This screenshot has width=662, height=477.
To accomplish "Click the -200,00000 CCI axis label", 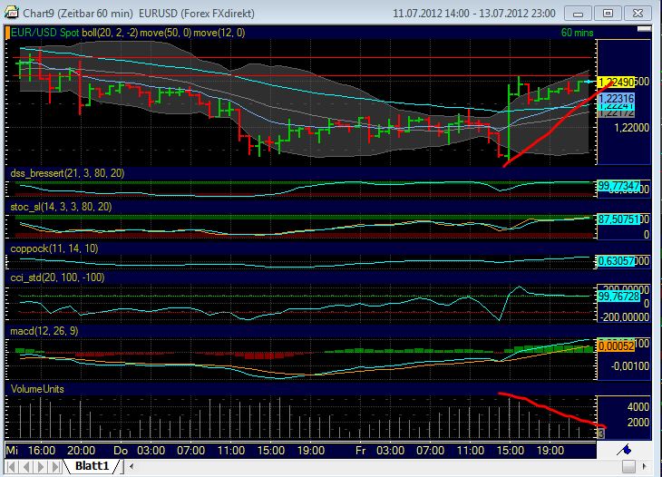I will tap(625, 317).
